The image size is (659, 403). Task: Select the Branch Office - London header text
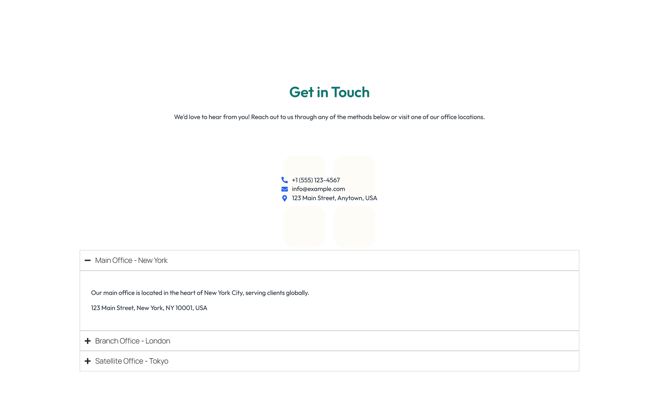pos(132,341)
